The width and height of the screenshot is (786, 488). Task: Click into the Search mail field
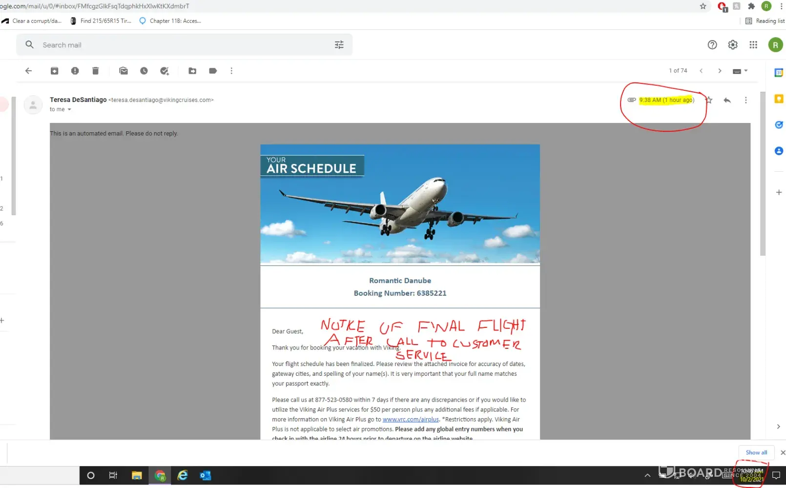tap(185, 45)
